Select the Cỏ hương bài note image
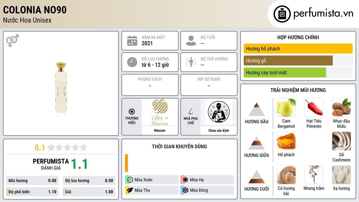The image size is (359, 202). (286, 175)
